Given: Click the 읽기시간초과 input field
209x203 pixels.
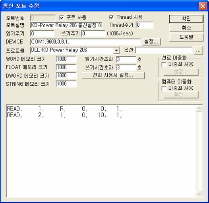Looking at the screenshot, I should pos(126,59).
